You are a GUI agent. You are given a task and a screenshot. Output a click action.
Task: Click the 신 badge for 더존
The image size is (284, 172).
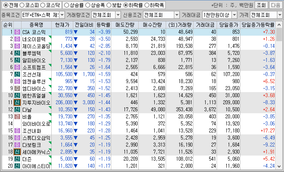[17, 159]
